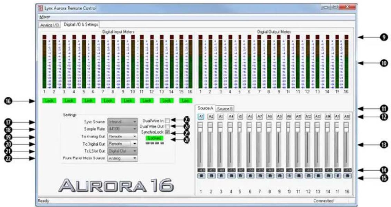
Task: Open the To LSlot Out dropdown
Action: pyautogui.click(x=122, y=151)
